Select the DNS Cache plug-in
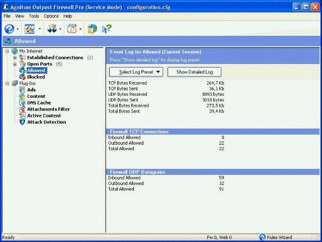The height and width of the screenshot is (242, 322). [x=39, y=103]
